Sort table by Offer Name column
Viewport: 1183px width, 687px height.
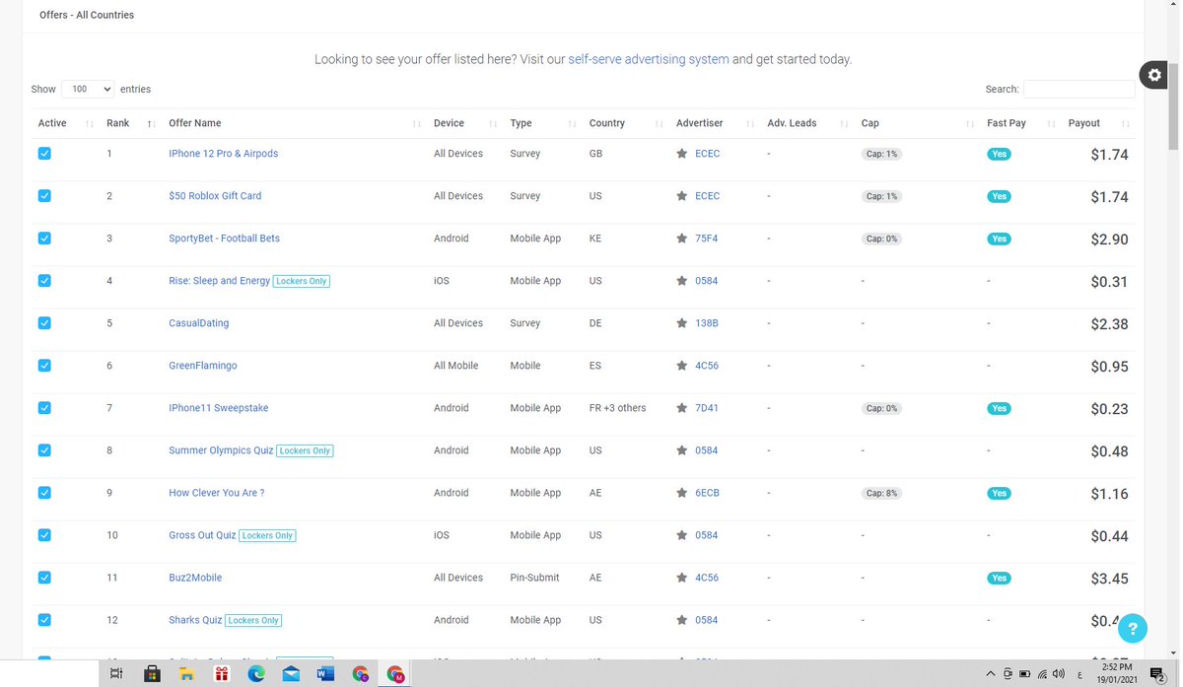293,123
